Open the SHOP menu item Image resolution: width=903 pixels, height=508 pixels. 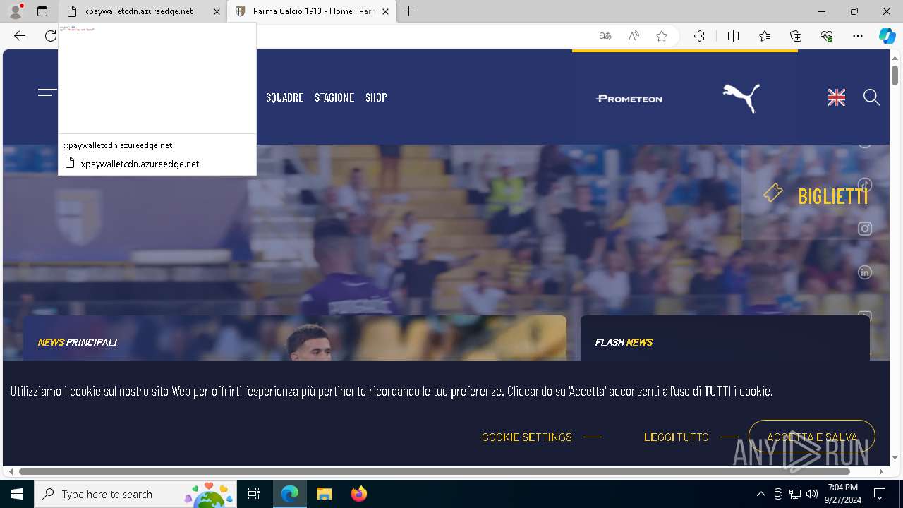(376, 97)
